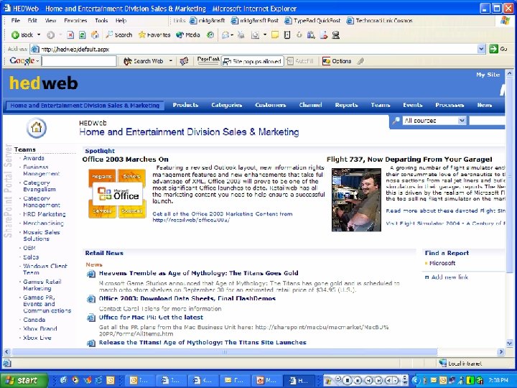517x388 pixels.
Task: Open the Mail dropdown arrow
Action: click(232, 34)
